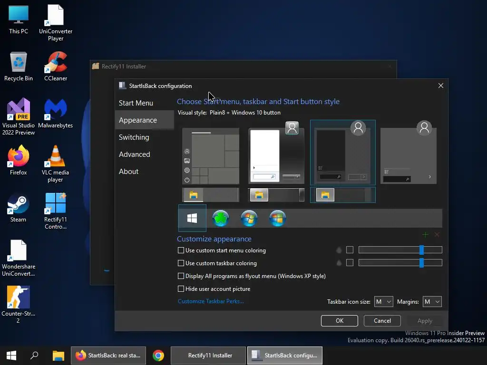Image resolution: width=487 pixels, height=365 pixels.
Task: Pick start menu color via droplet icon
Action: [x=339, y=250]
